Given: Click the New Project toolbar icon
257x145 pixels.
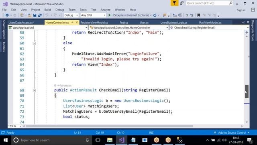Looking at the screenshot, I should pyautogui.click(x=22, y=15).
